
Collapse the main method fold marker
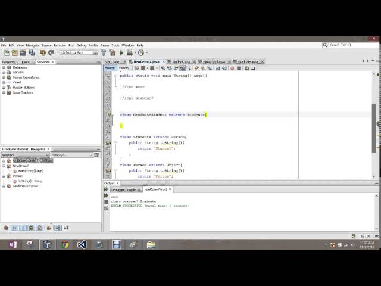coord(115,76)
